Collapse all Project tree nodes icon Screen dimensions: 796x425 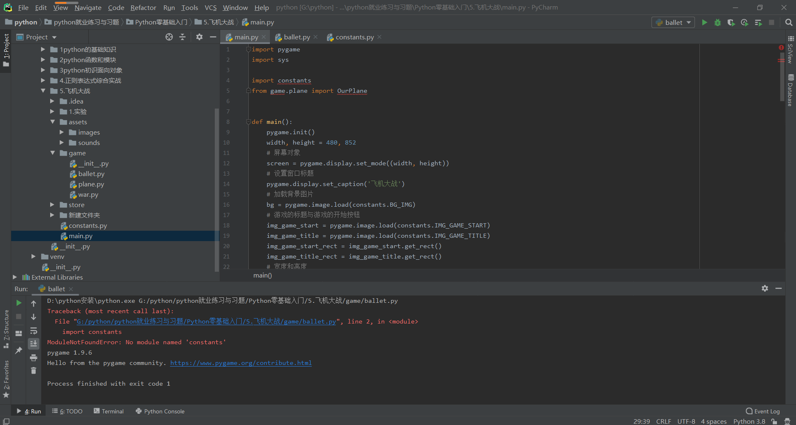click(182, 37)
